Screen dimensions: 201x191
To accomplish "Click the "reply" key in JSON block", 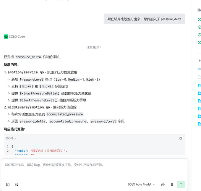I will [21, 151].
